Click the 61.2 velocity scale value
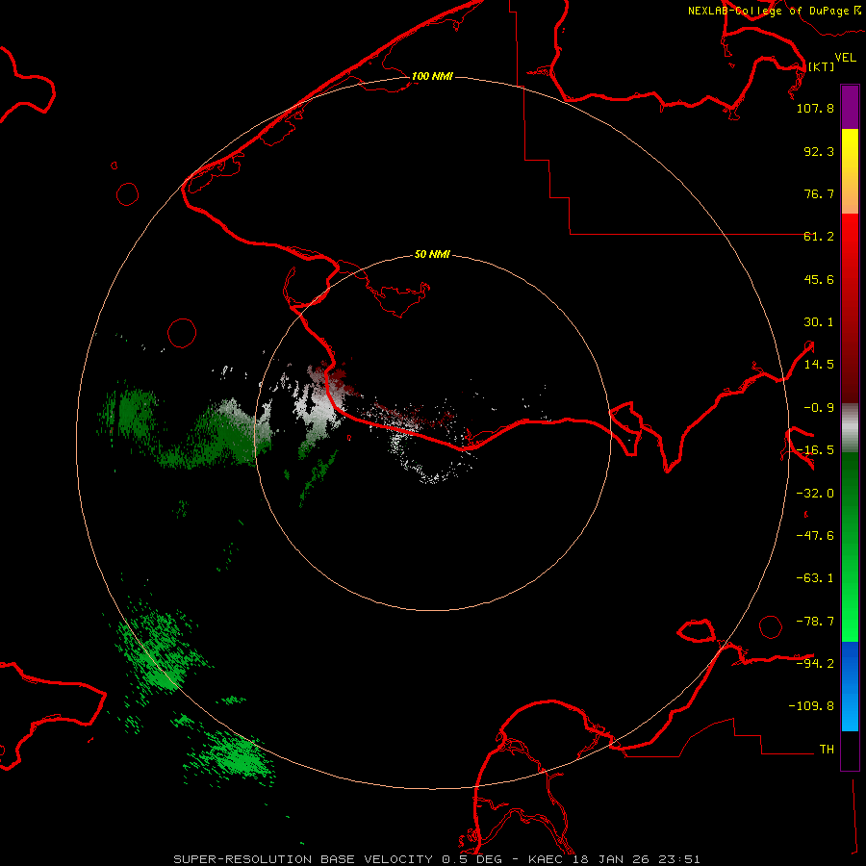This screenshot has width=866, height=866. point(819,237)
